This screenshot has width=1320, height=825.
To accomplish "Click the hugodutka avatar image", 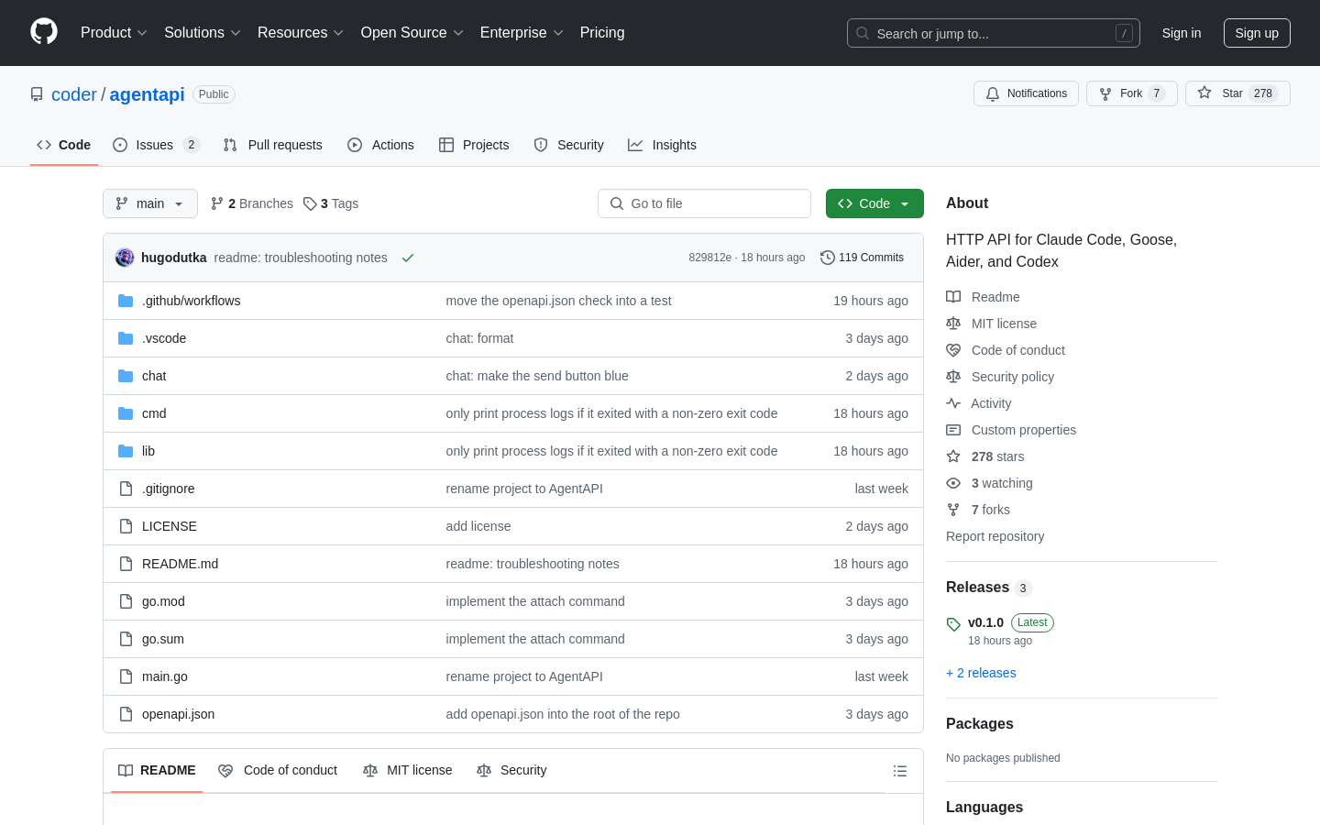I will pyautogui.click(x=125, y=258).
